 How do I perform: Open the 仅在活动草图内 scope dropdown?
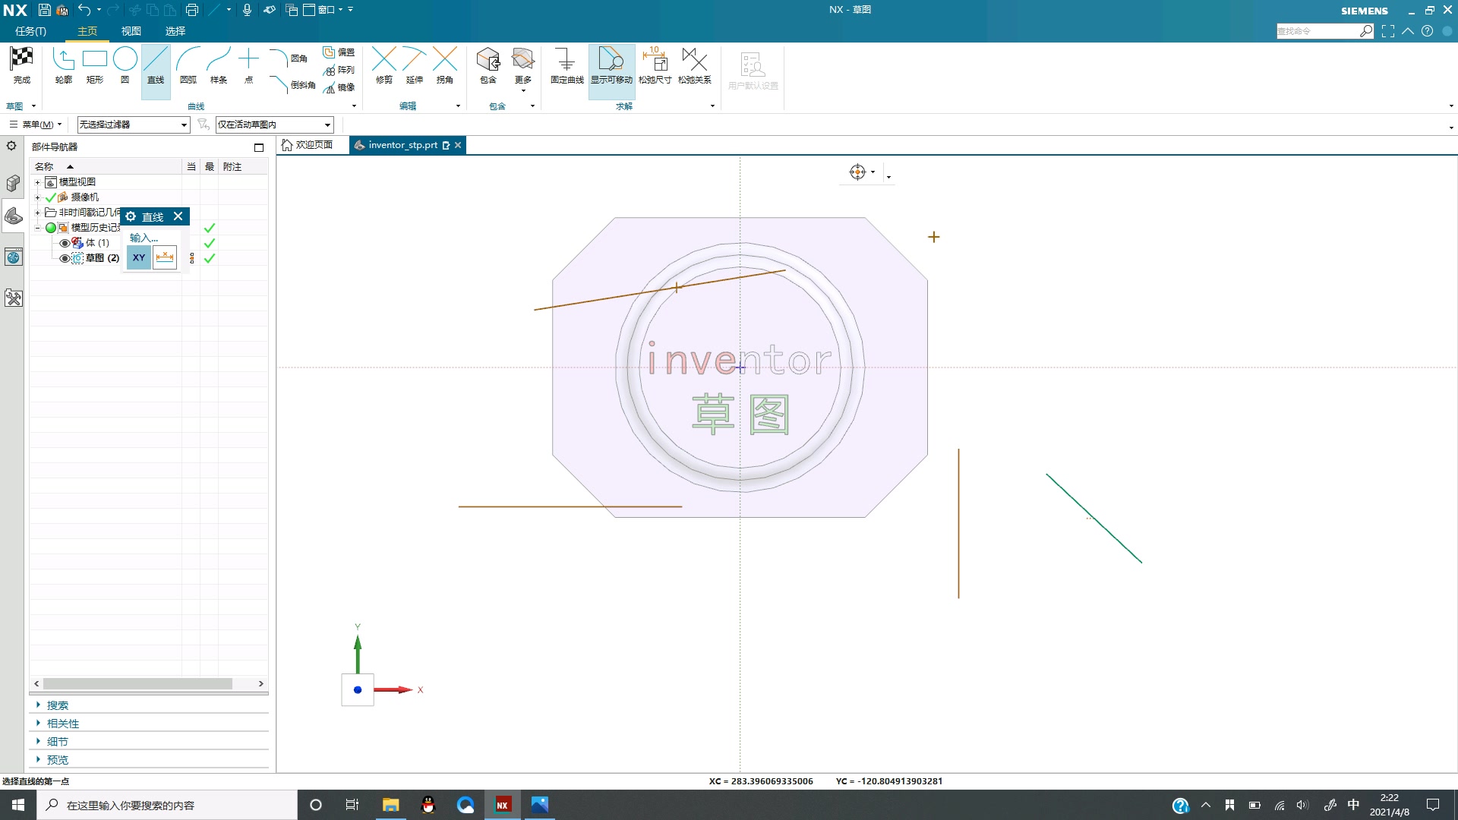coord(327,125)
